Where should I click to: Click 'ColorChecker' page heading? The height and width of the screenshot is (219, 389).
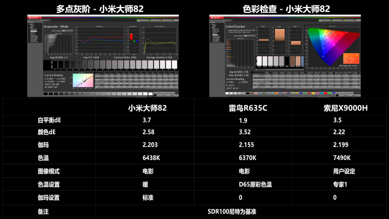[236, 26]
